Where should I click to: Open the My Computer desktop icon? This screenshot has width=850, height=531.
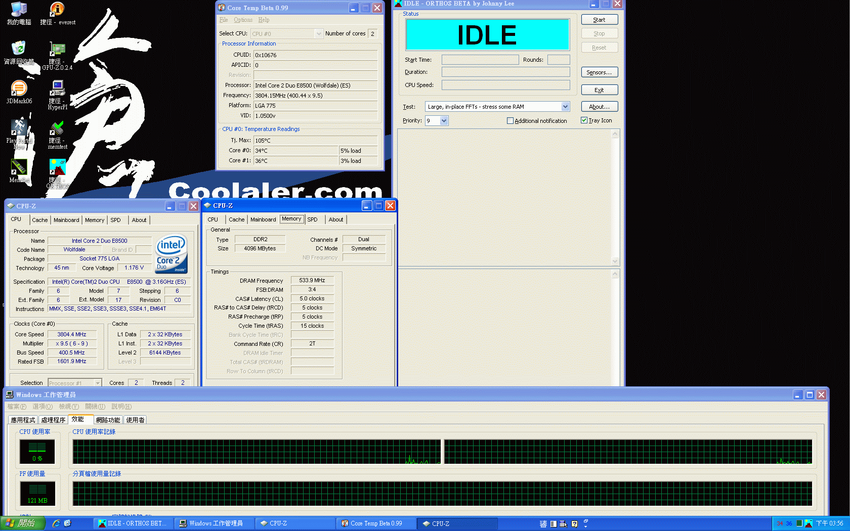click(19, 9)
